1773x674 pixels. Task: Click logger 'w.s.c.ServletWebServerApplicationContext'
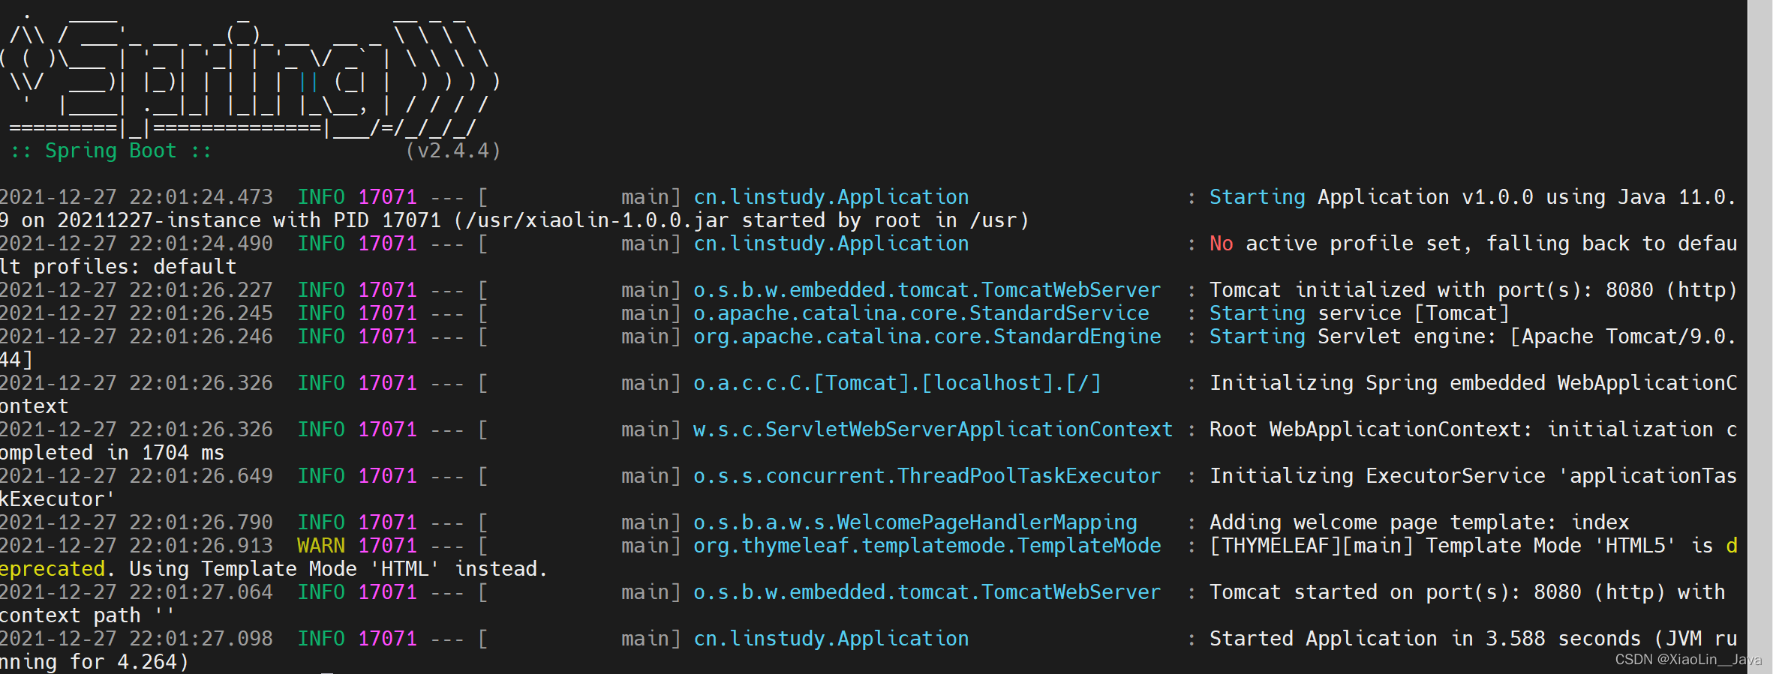click(933, 430)
